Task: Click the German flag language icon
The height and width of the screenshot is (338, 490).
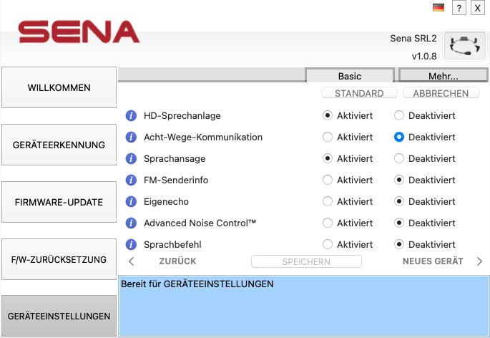Action: click(438, 8)
